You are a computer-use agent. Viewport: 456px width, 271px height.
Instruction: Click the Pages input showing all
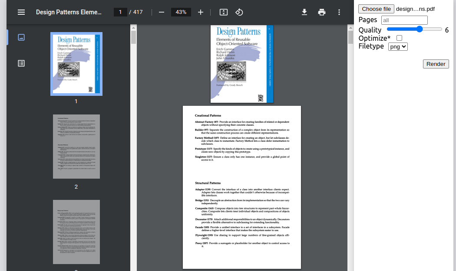coord(404,20)
